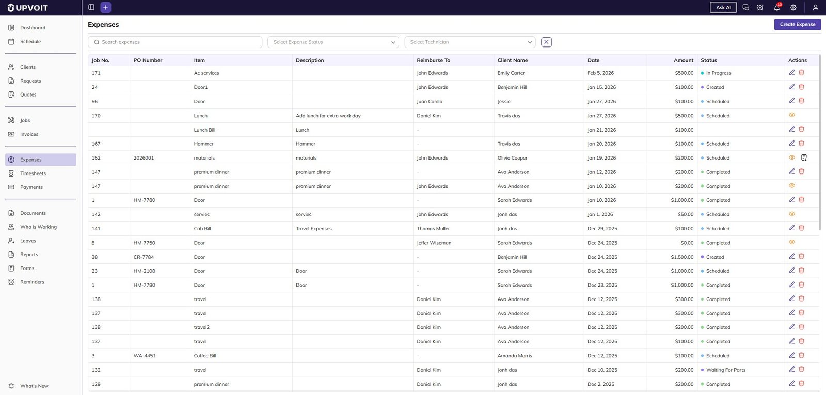Edit the Lunch Bill expense

791,129
